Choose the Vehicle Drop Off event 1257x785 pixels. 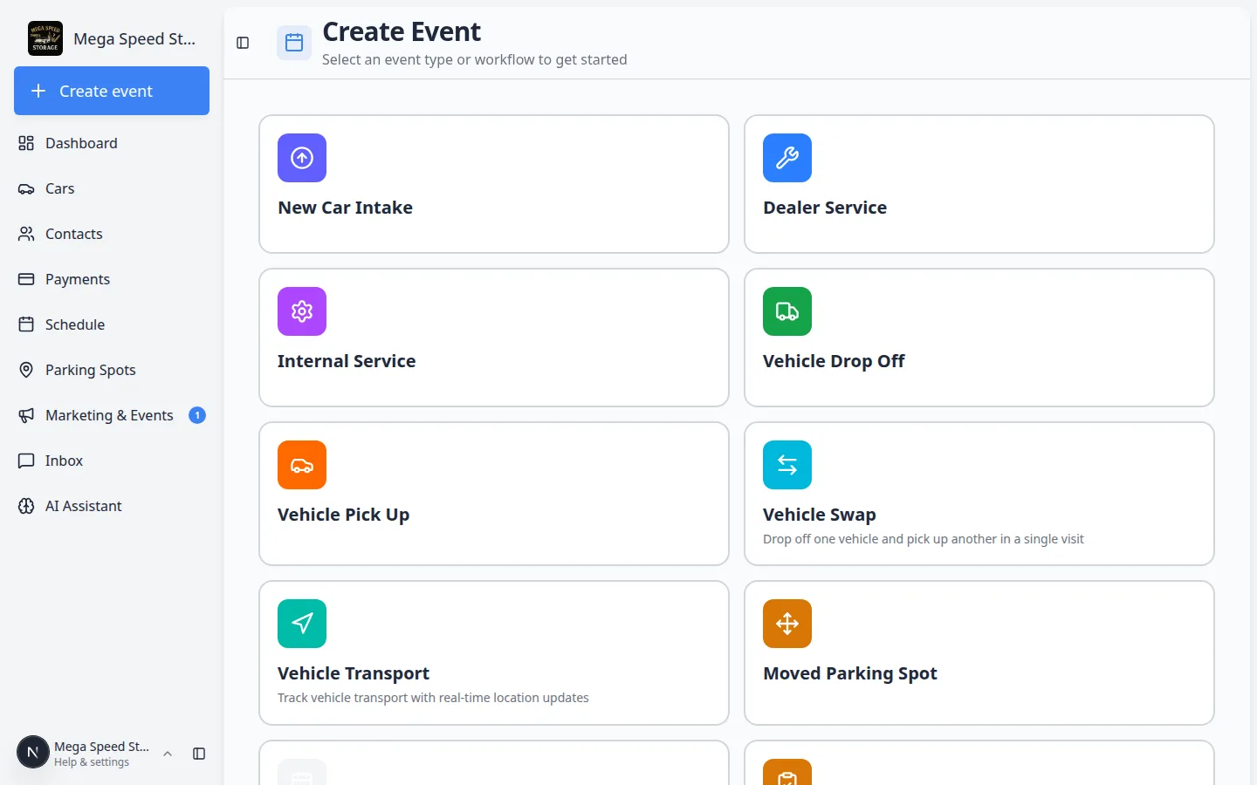979,338
